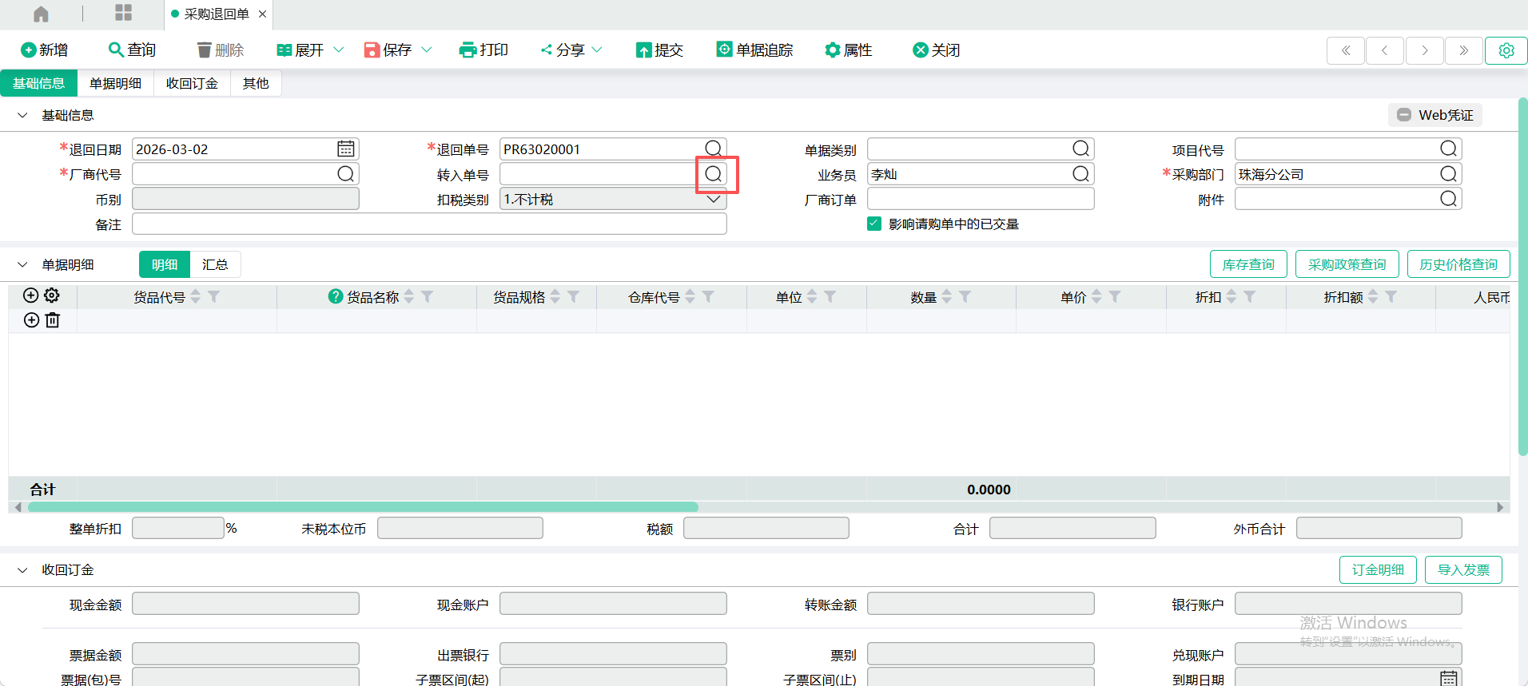
Task: Select the 明细 view toggle
Action: 165,264
